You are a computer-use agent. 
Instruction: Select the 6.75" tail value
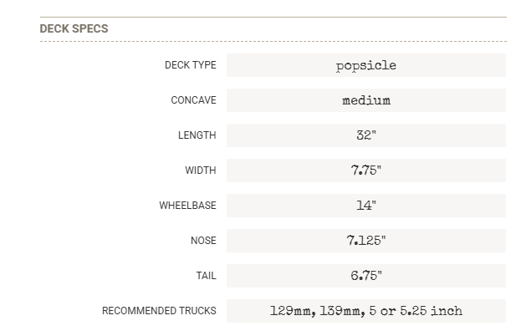[x=365, y=276]
